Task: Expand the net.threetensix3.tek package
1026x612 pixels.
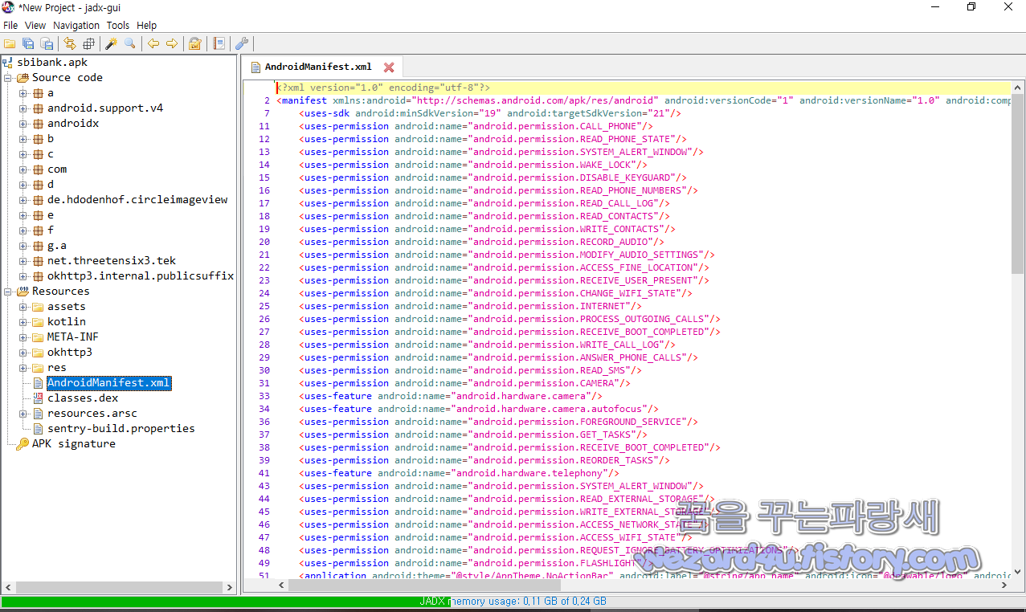Action: (x=23, y=261)
